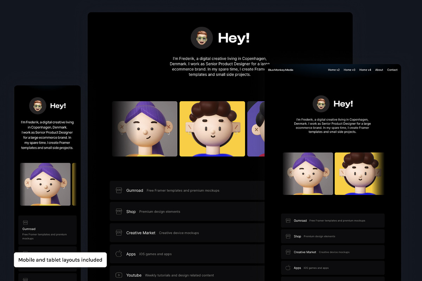422x281 pixels.
Task: Open the Apps link in the tablet layout
Action: [333, 268]
